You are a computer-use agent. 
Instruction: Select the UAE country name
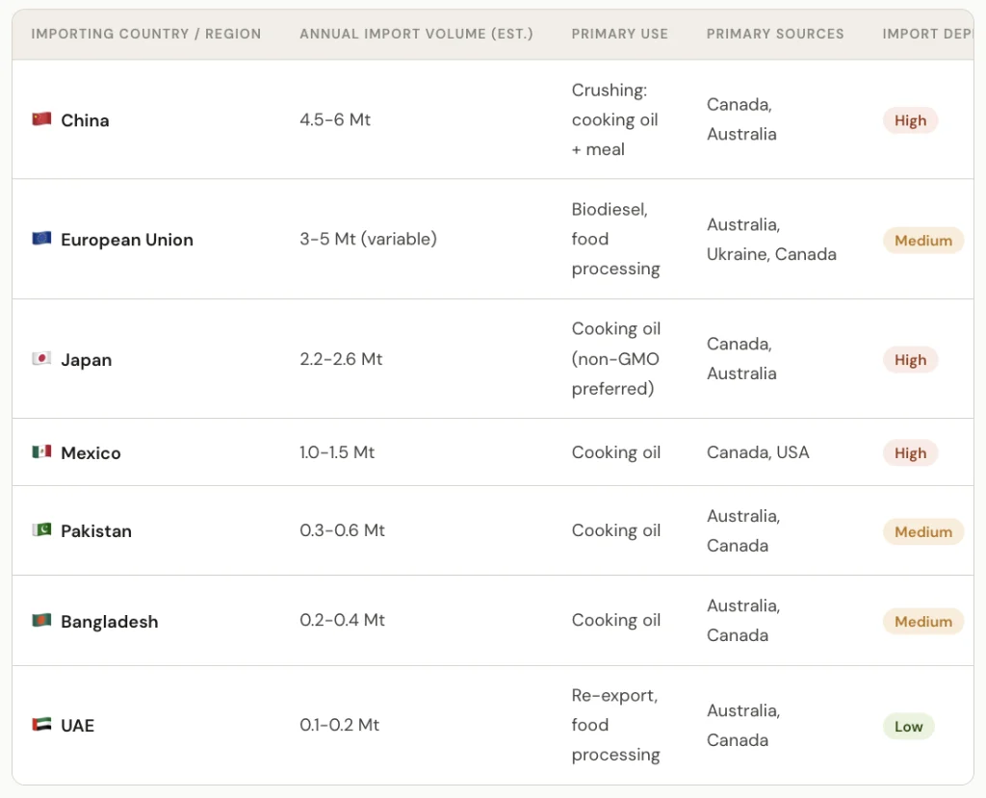pos(77,725)
